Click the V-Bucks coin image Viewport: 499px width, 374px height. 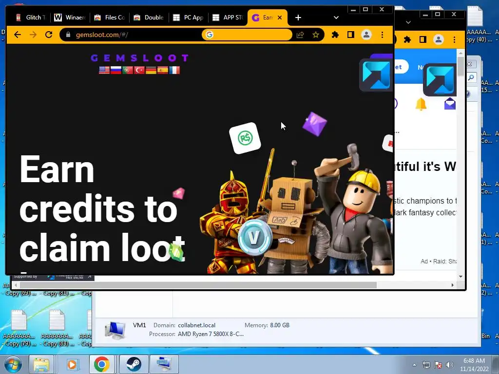pyautogui.click(x=254, y=238)
